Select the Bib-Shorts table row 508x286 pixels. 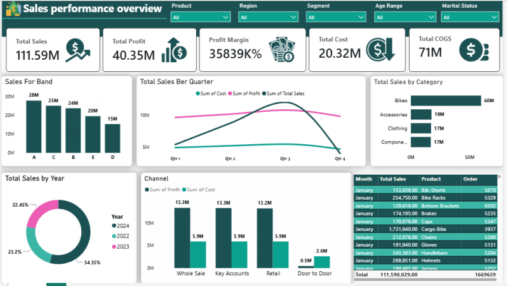point(425,190)
